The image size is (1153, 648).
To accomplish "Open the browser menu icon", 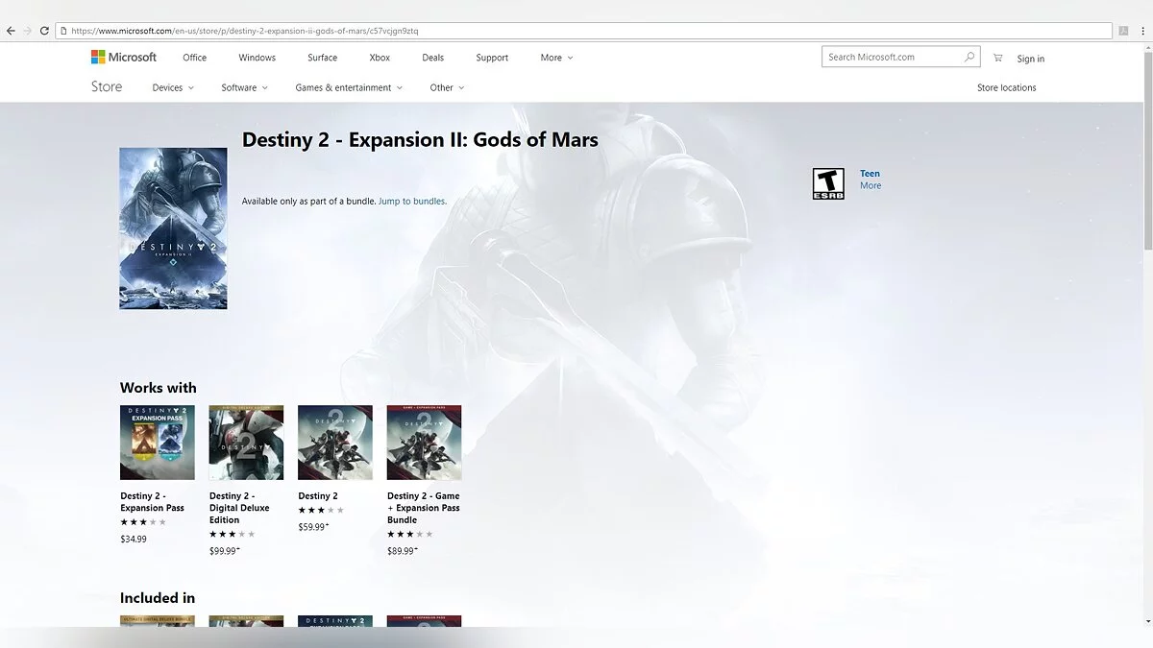I will (x=1142, y=31).
